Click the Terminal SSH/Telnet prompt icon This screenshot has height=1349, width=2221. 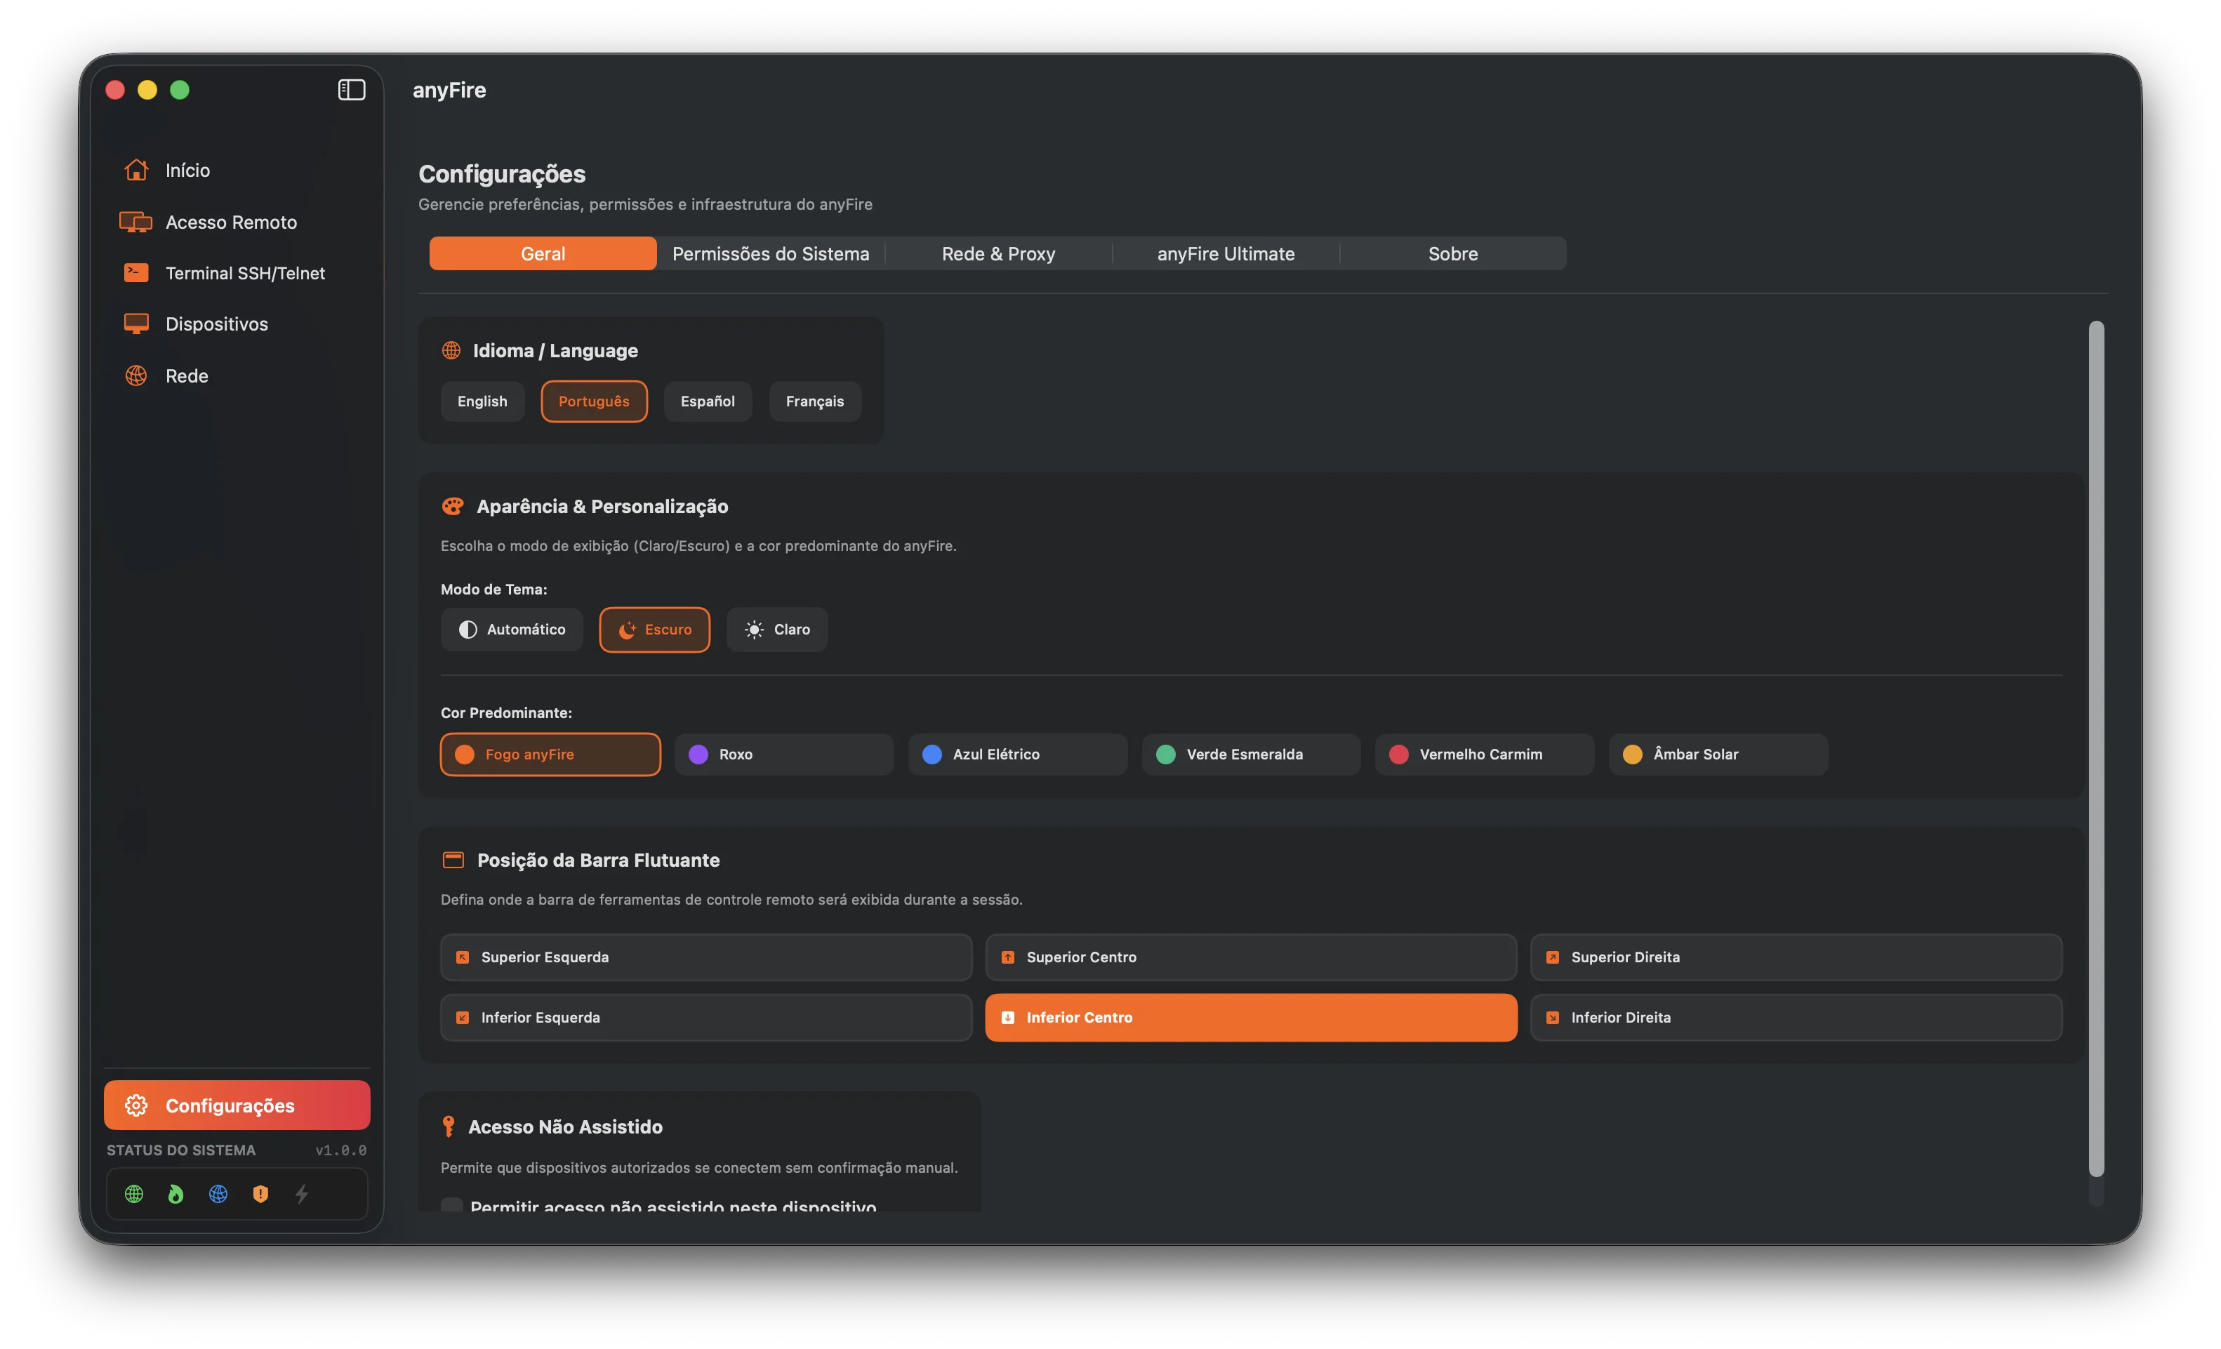136,273
